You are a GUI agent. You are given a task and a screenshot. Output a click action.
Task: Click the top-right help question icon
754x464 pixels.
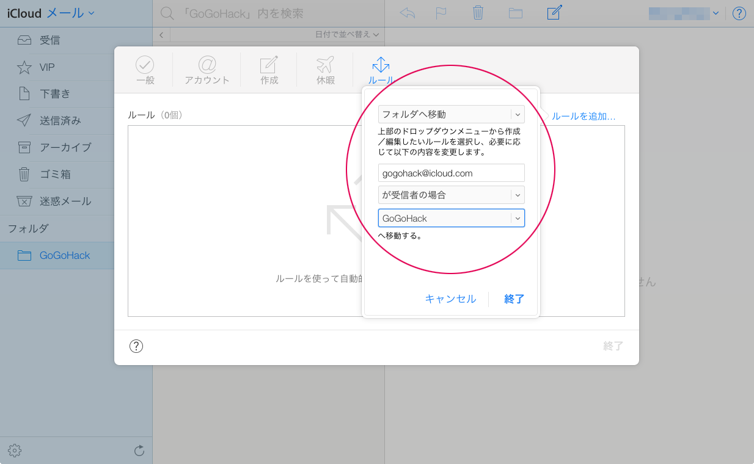[x=739, y=13]
